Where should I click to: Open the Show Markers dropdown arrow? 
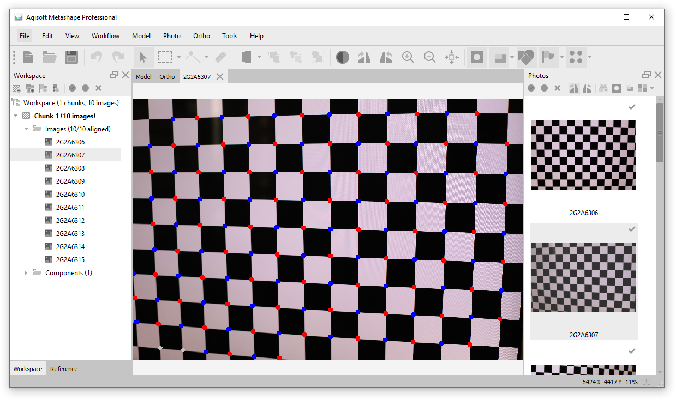[561, 57]
